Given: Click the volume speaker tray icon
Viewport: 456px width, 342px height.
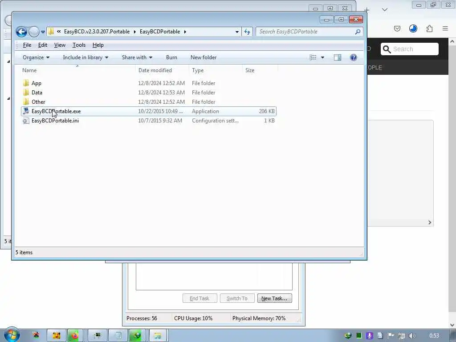Looking at the screenshot, I should [x=412, y=336].
